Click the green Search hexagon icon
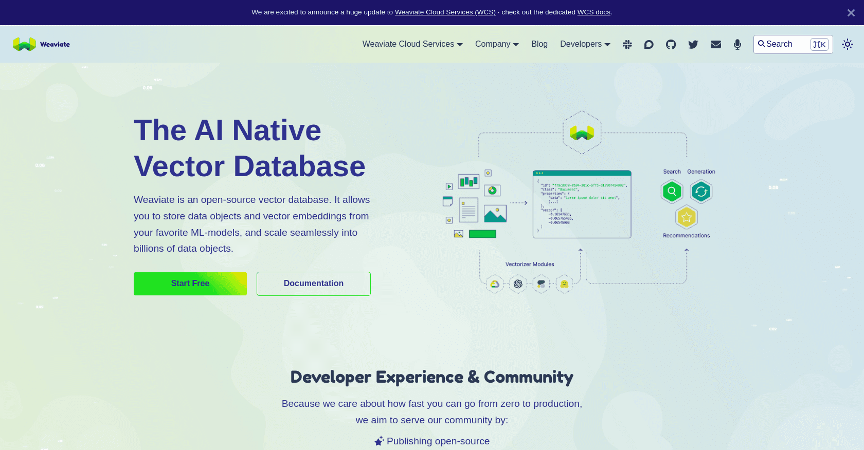Screen dimensions: 864x450 [672, 192]
